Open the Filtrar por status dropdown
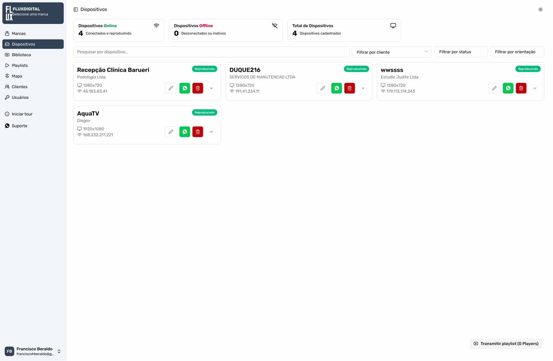This screenshot has height=361, width=553. point(460,52)
